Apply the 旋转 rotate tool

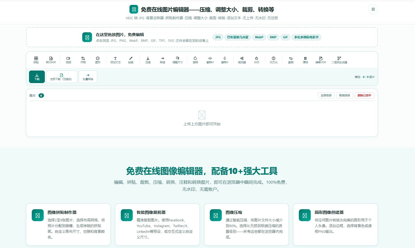(x=195, y=60)
